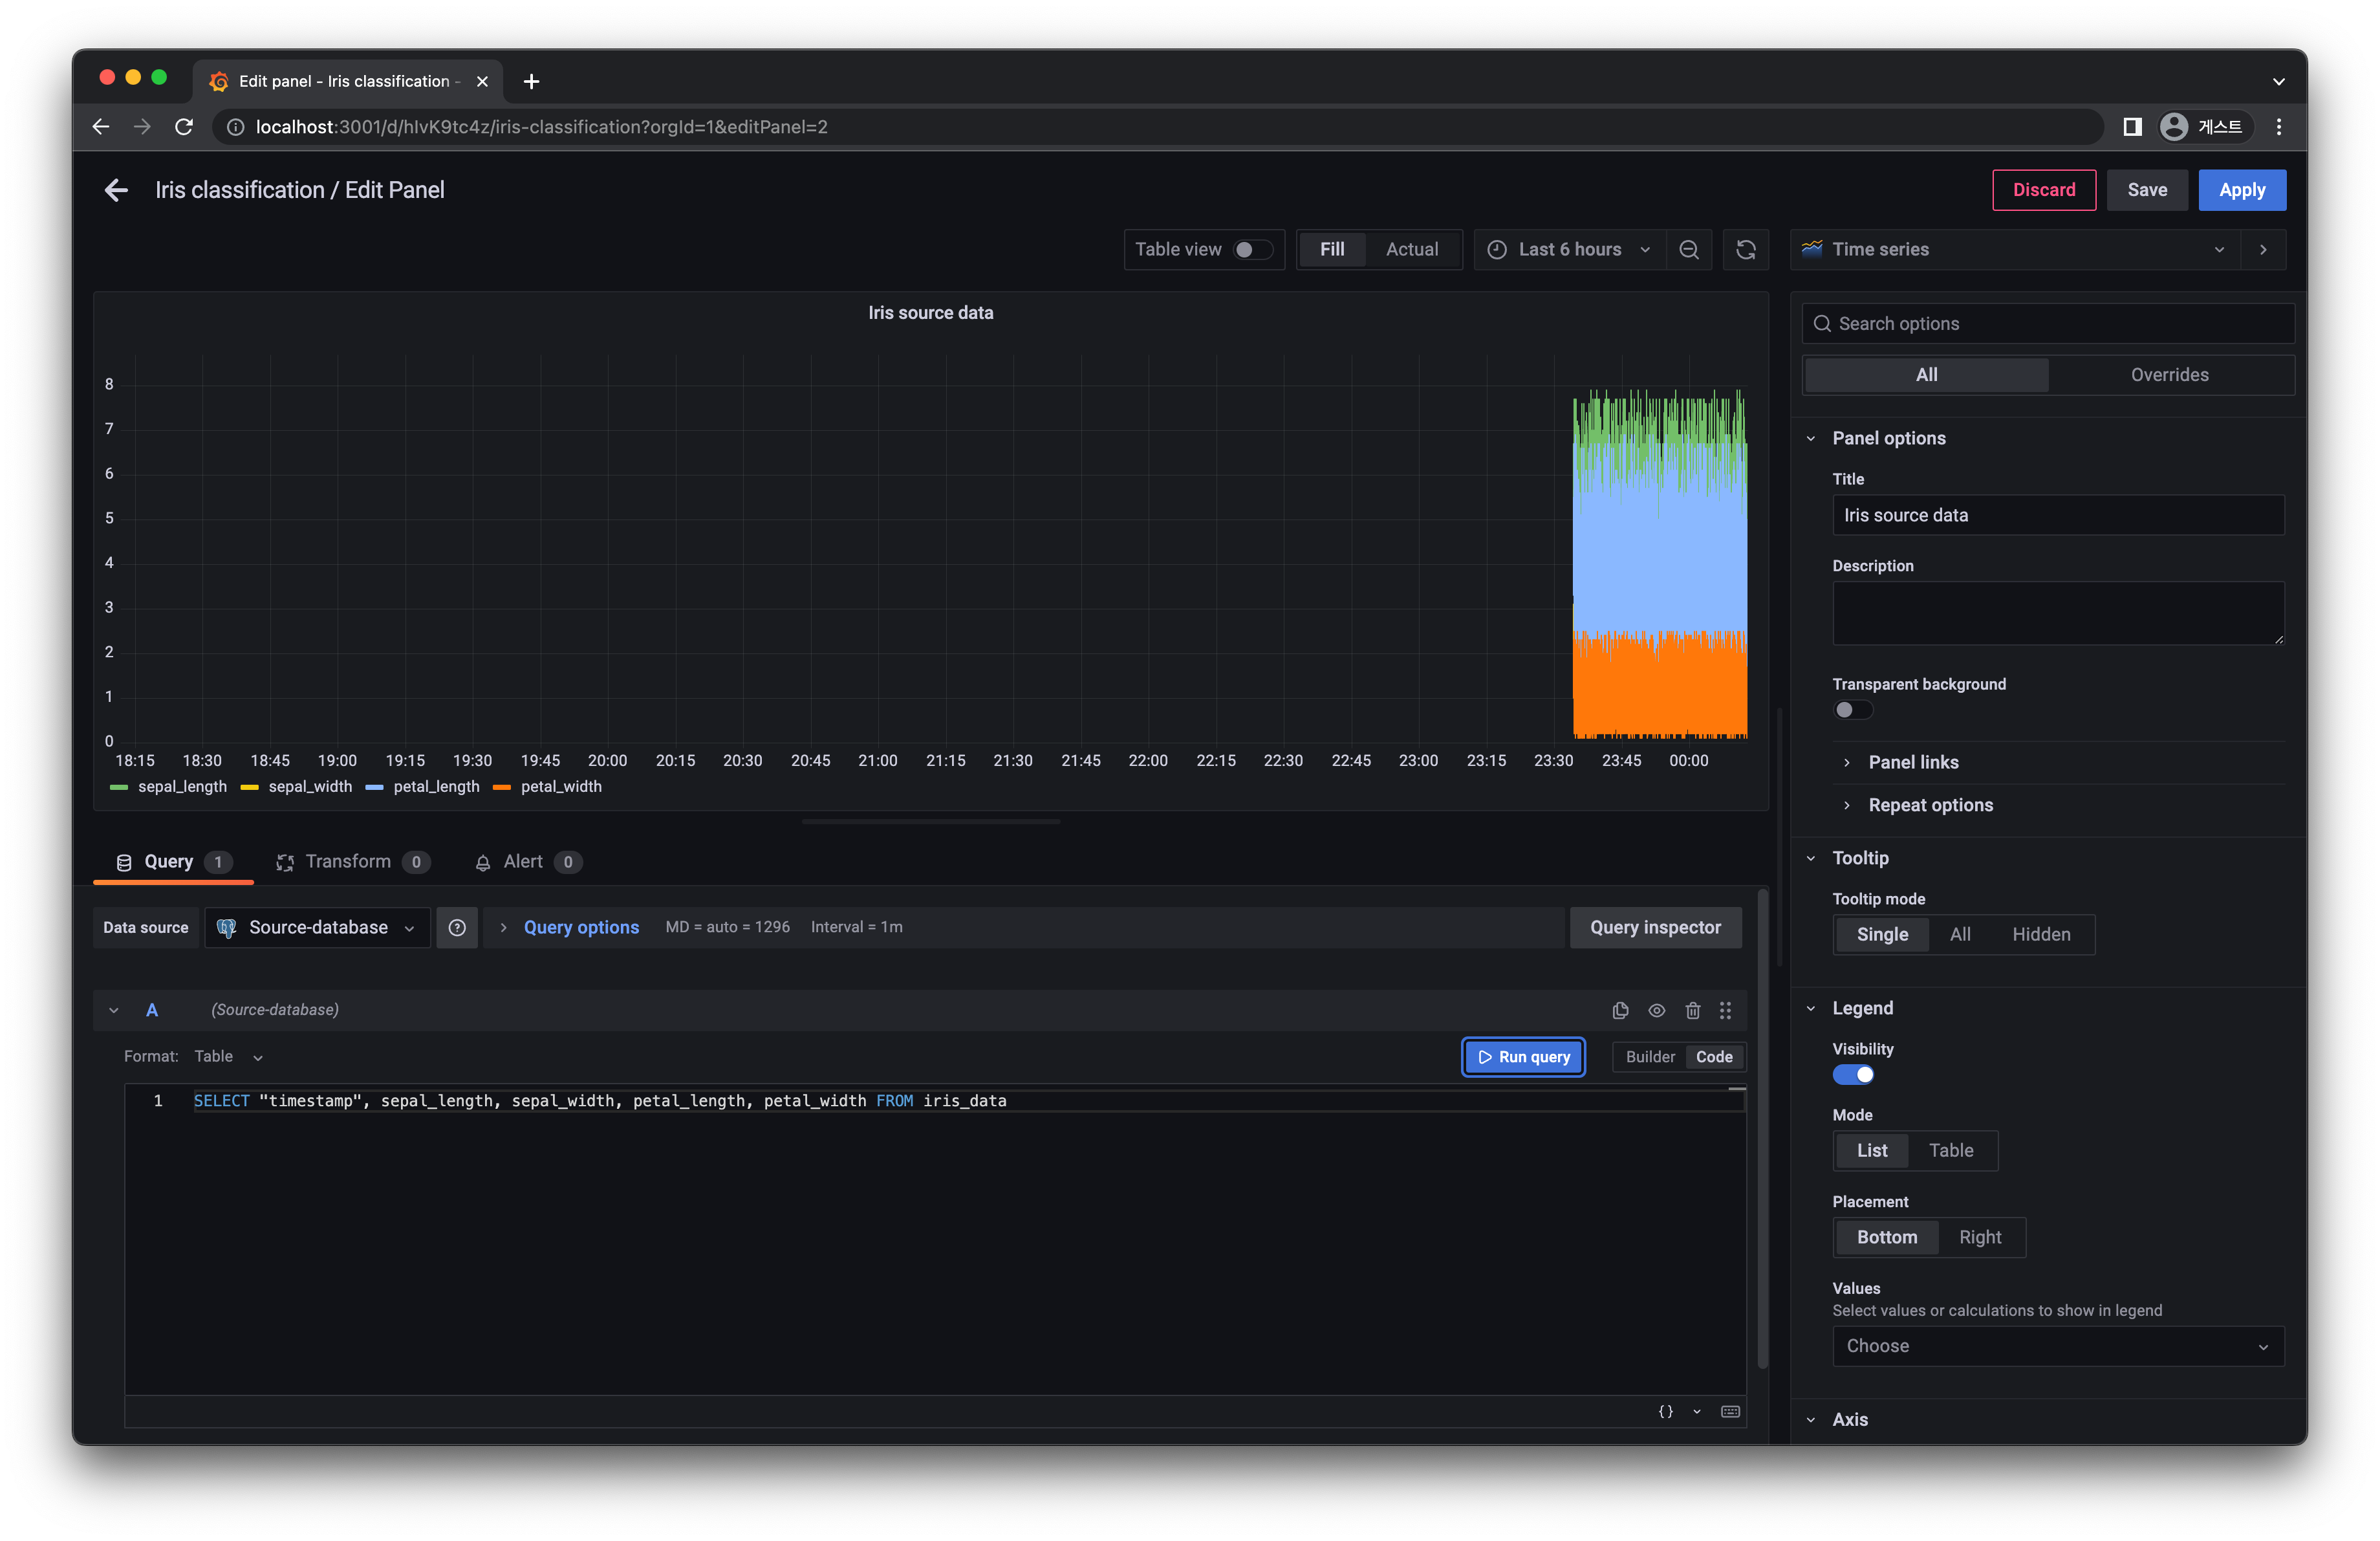Image resolution: width=2380 pixels, height=1541 pixels.
Task: Close the Edit panel browser tab
Action: pyautogui.click(x=482, y=81)
